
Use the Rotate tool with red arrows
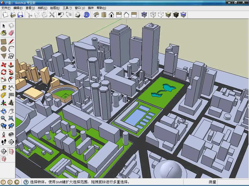pos(4,72)
